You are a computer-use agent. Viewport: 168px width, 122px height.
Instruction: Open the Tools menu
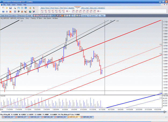[x=9, y=5]
